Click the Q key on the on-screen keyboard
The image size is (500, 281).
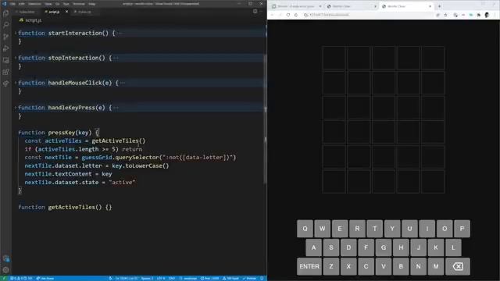(305, 229)
